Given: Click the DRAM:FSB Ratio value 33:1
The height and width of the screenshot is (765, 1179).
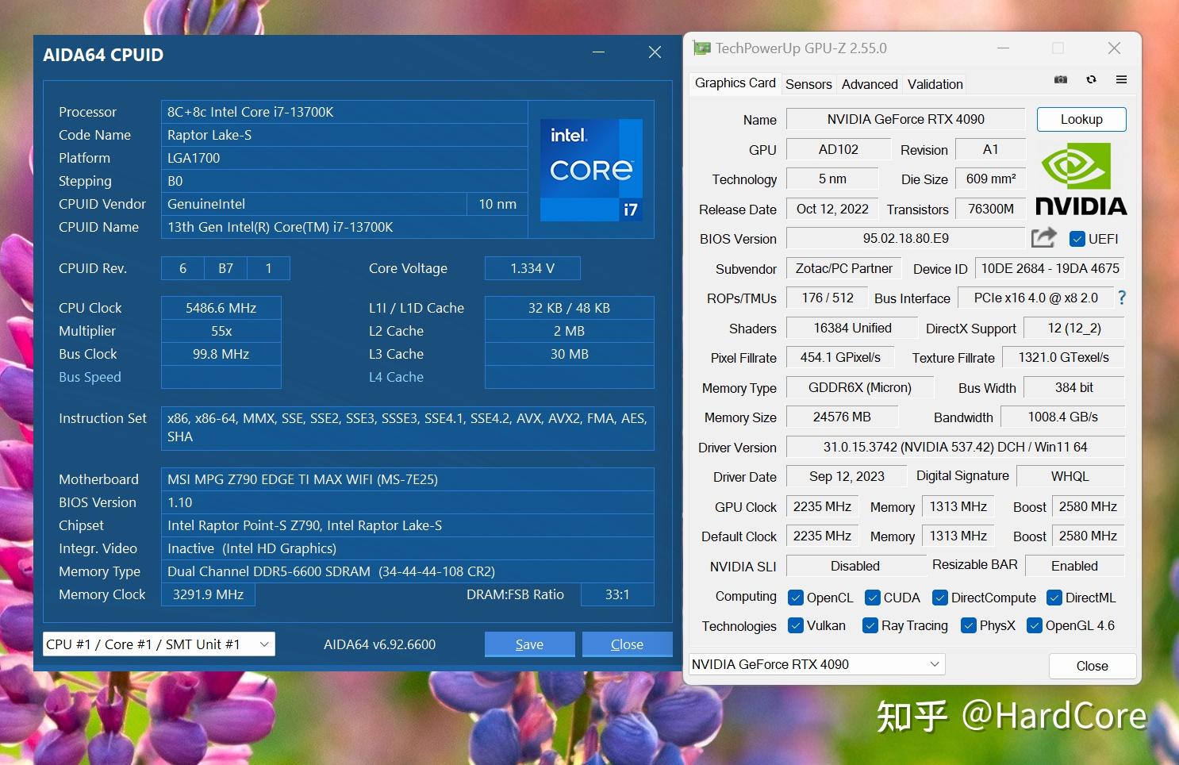Looking at the screenshot, I should 617,594.
